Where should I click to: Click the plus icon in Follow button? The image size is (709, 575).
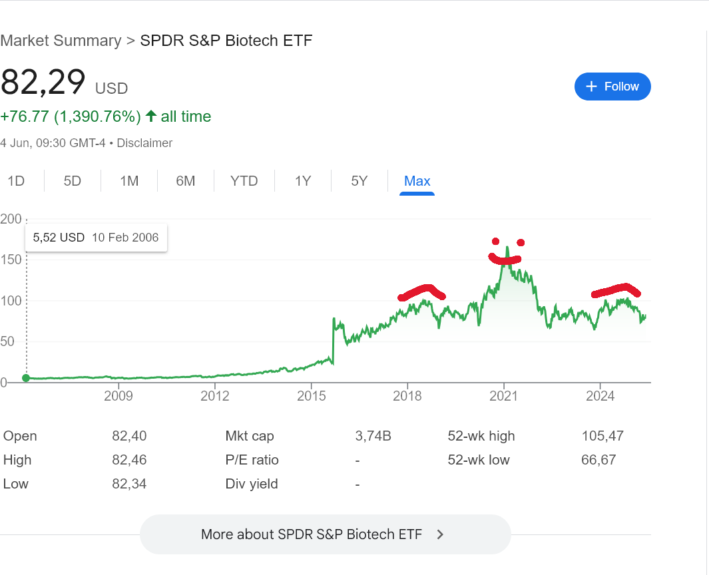(x=591, y=87)
